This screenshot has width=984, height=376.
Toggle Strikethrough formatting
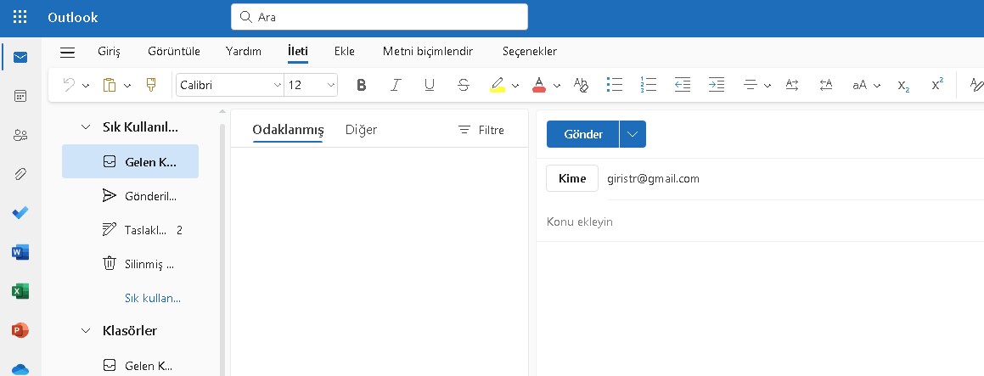463,85
